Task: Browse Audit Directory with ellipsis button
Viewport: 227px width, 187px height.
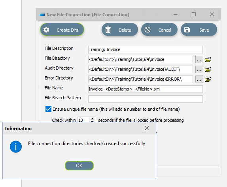Action: pyautogui.click(x=199, y=70)
